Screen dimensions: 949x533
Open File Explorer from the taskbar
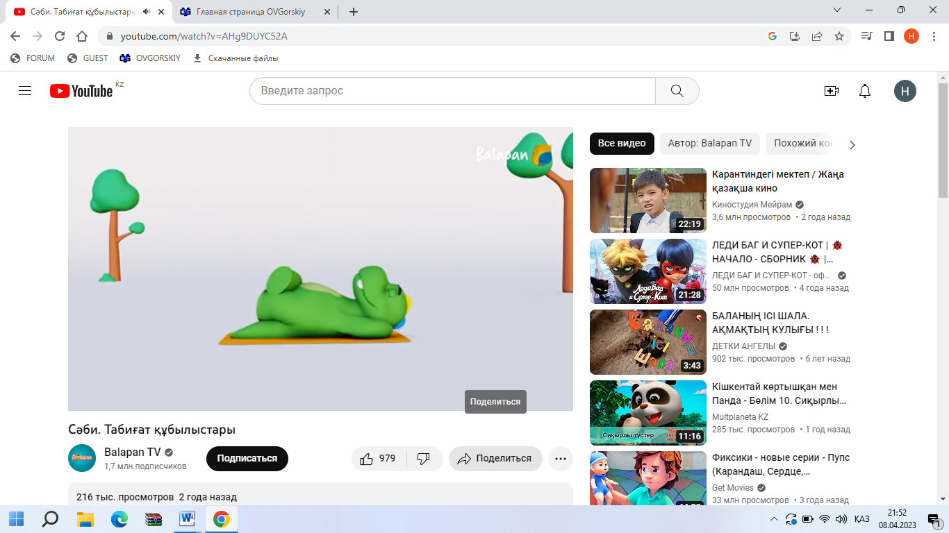(x=85, y=518)
